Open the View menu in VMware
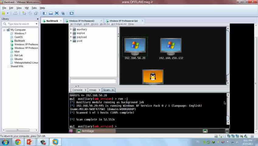This screenshot has width=258, height=146. point(19,8)
